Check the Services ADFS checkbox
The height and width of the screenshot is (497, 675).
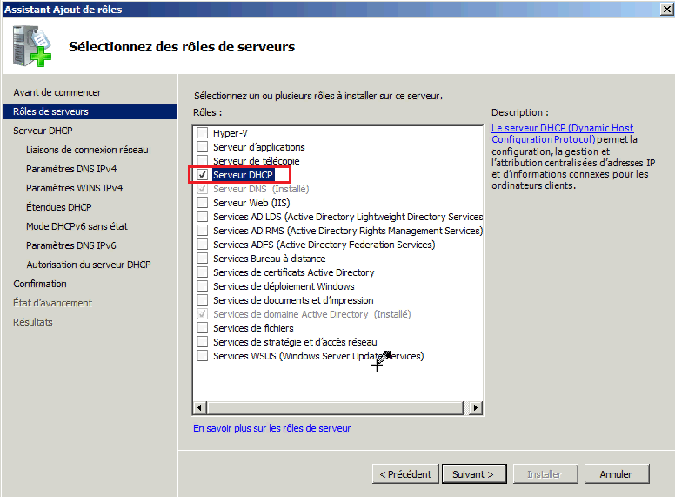point(202,245)
